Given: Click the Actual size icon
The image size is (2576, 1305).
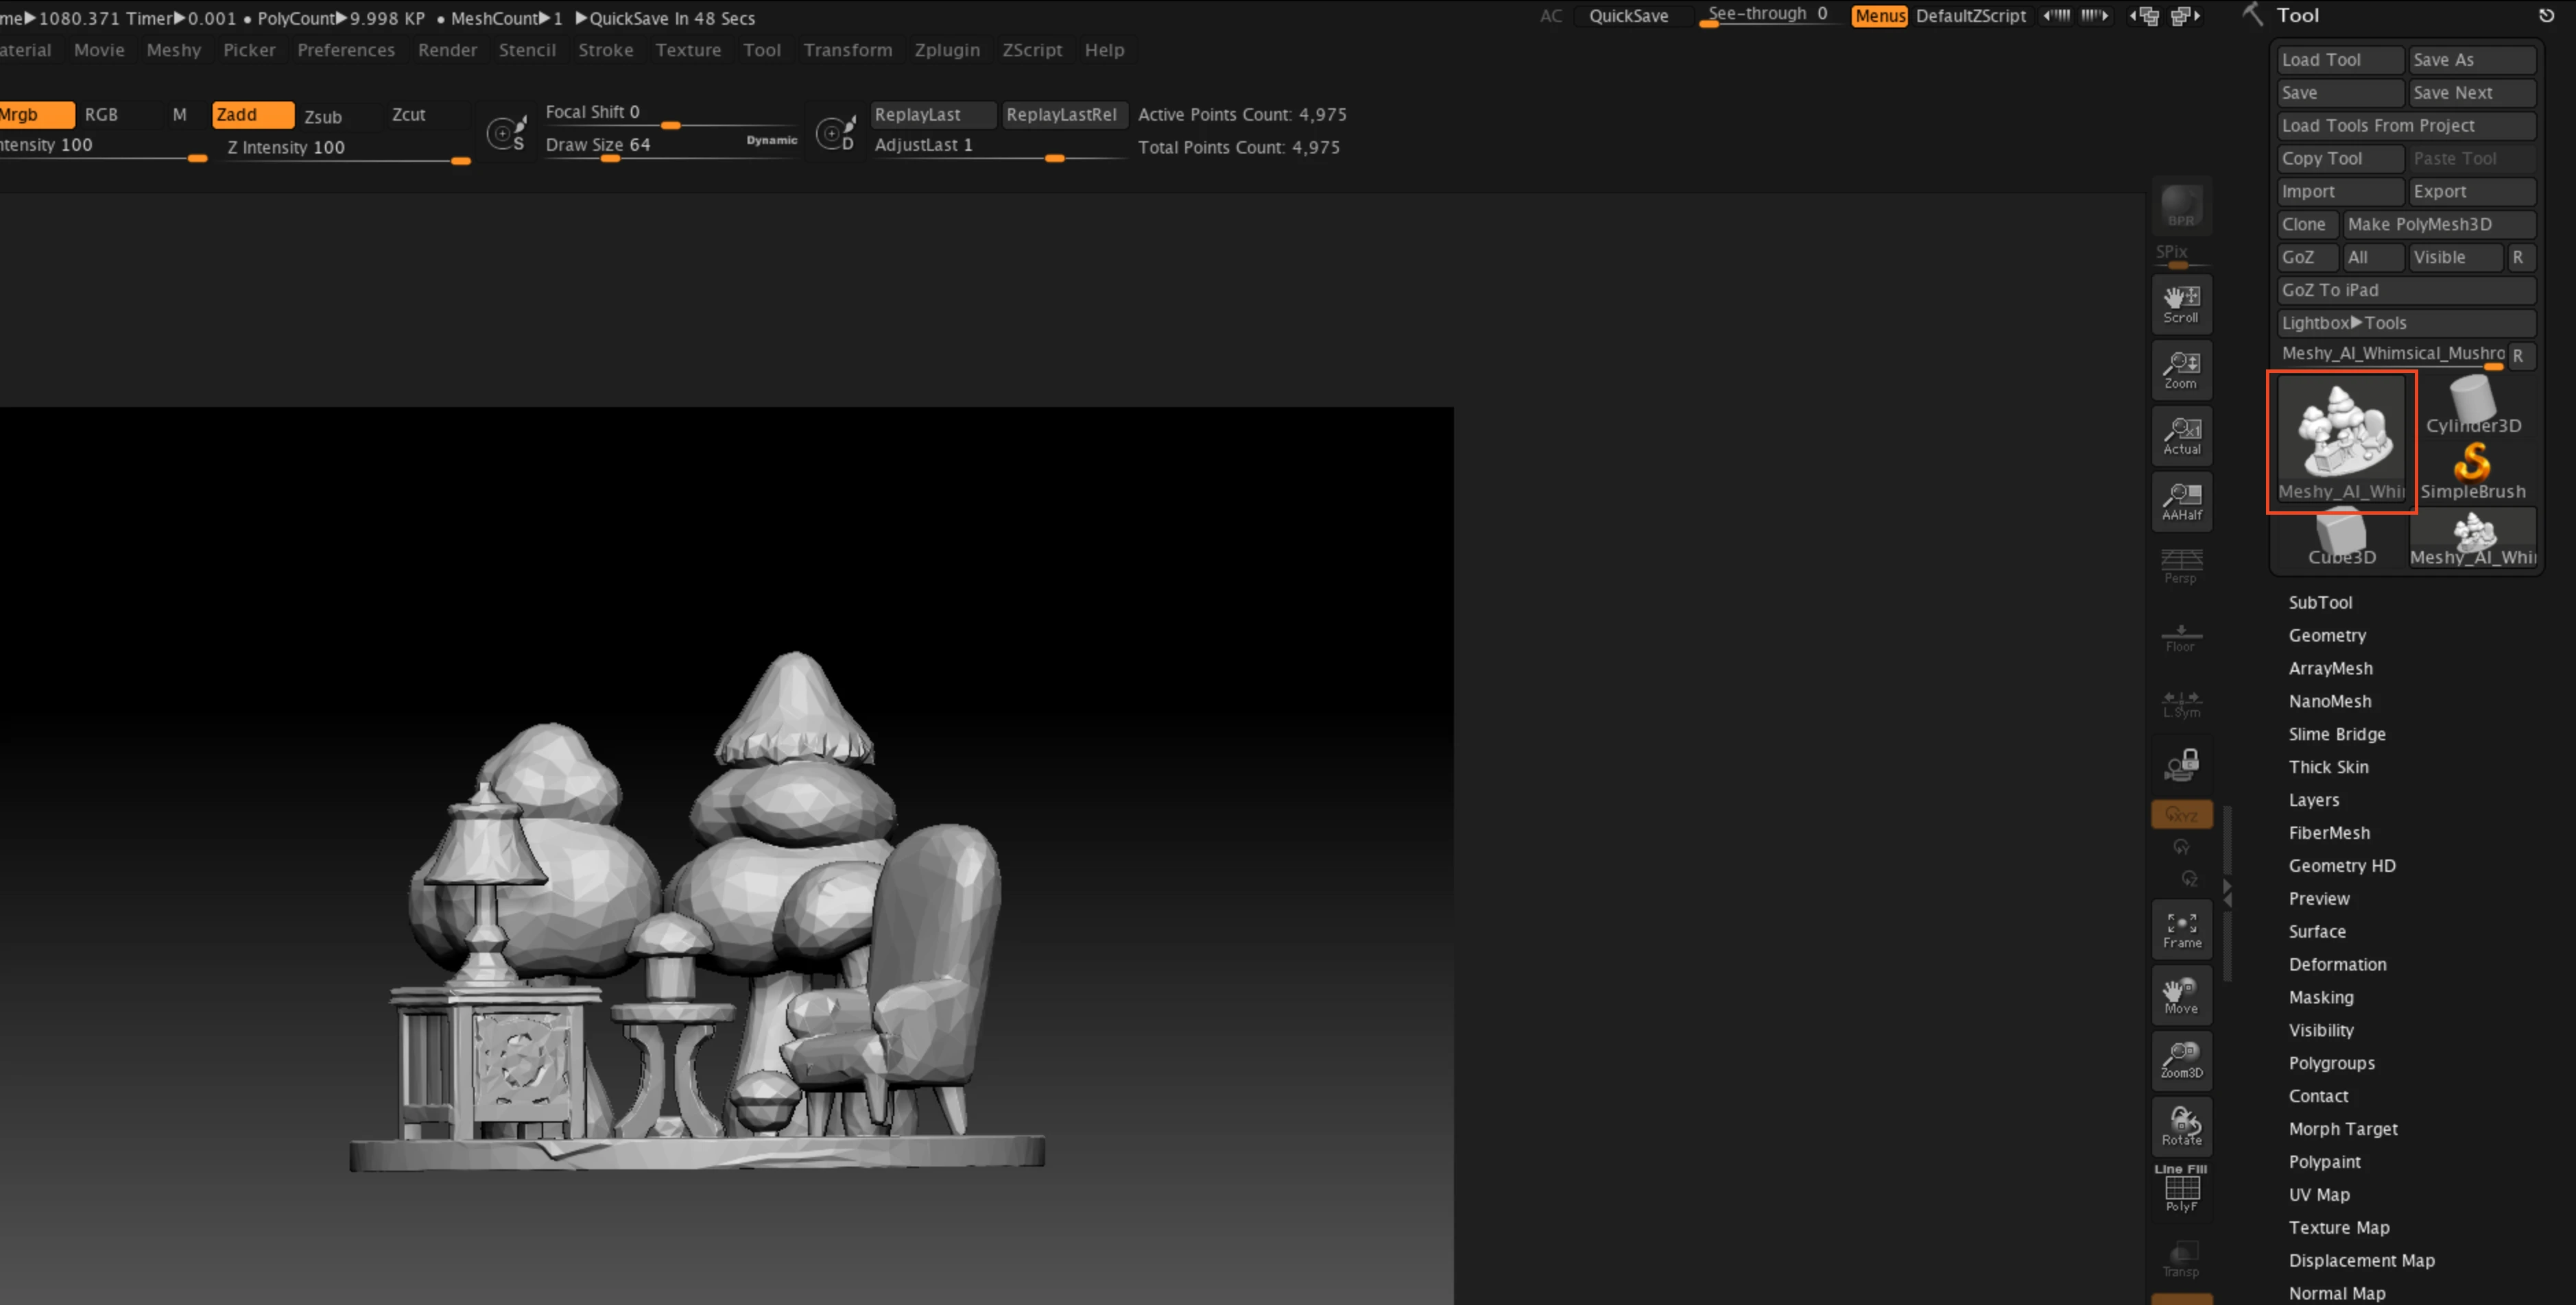Looking at the screenshot, I should tap(2181, 436).
